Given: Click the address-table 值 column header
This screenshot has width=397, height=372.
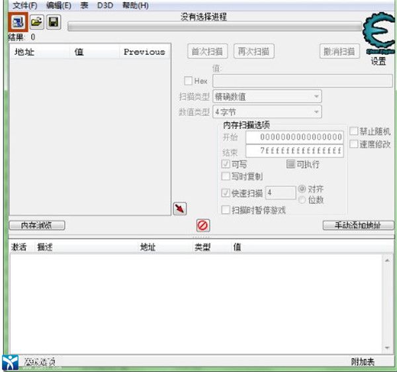Looking at the screenshot, I should (x=237, y=247).
